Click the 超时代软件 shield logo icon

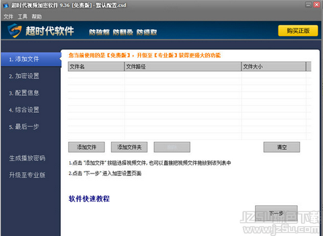15,30
